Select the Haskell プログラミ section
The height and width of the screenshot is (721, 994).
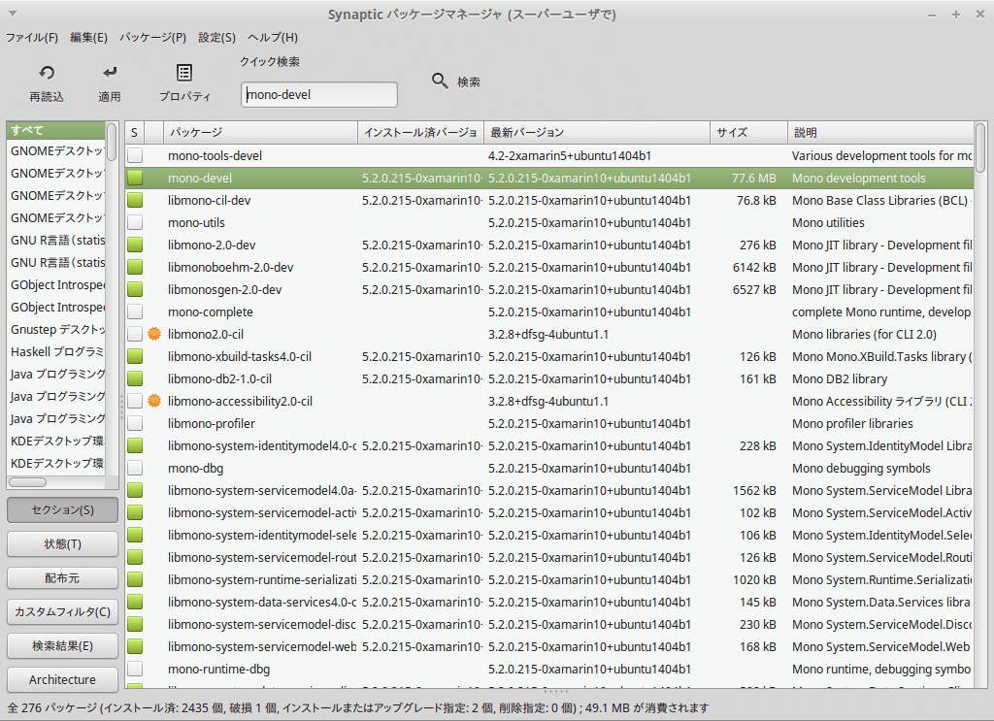click(55, 351)
